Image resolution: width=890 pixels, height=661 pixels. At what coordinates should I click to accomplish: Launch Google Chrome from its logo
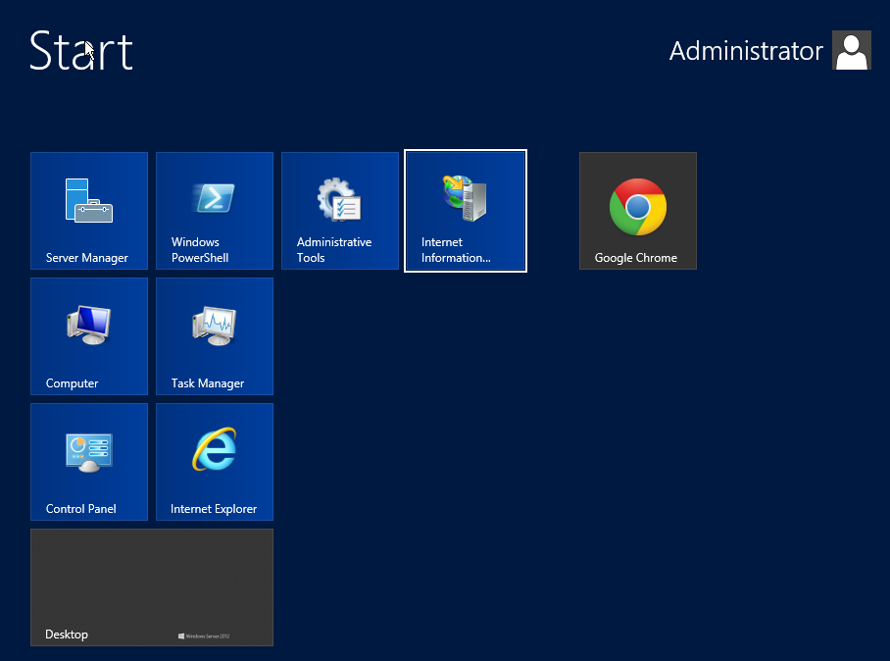click(x=637, y=207)
